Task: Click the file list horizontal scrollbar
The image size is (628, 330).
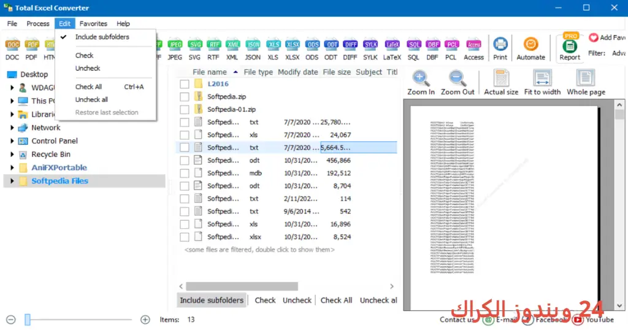Action: (x=242, y=286)
